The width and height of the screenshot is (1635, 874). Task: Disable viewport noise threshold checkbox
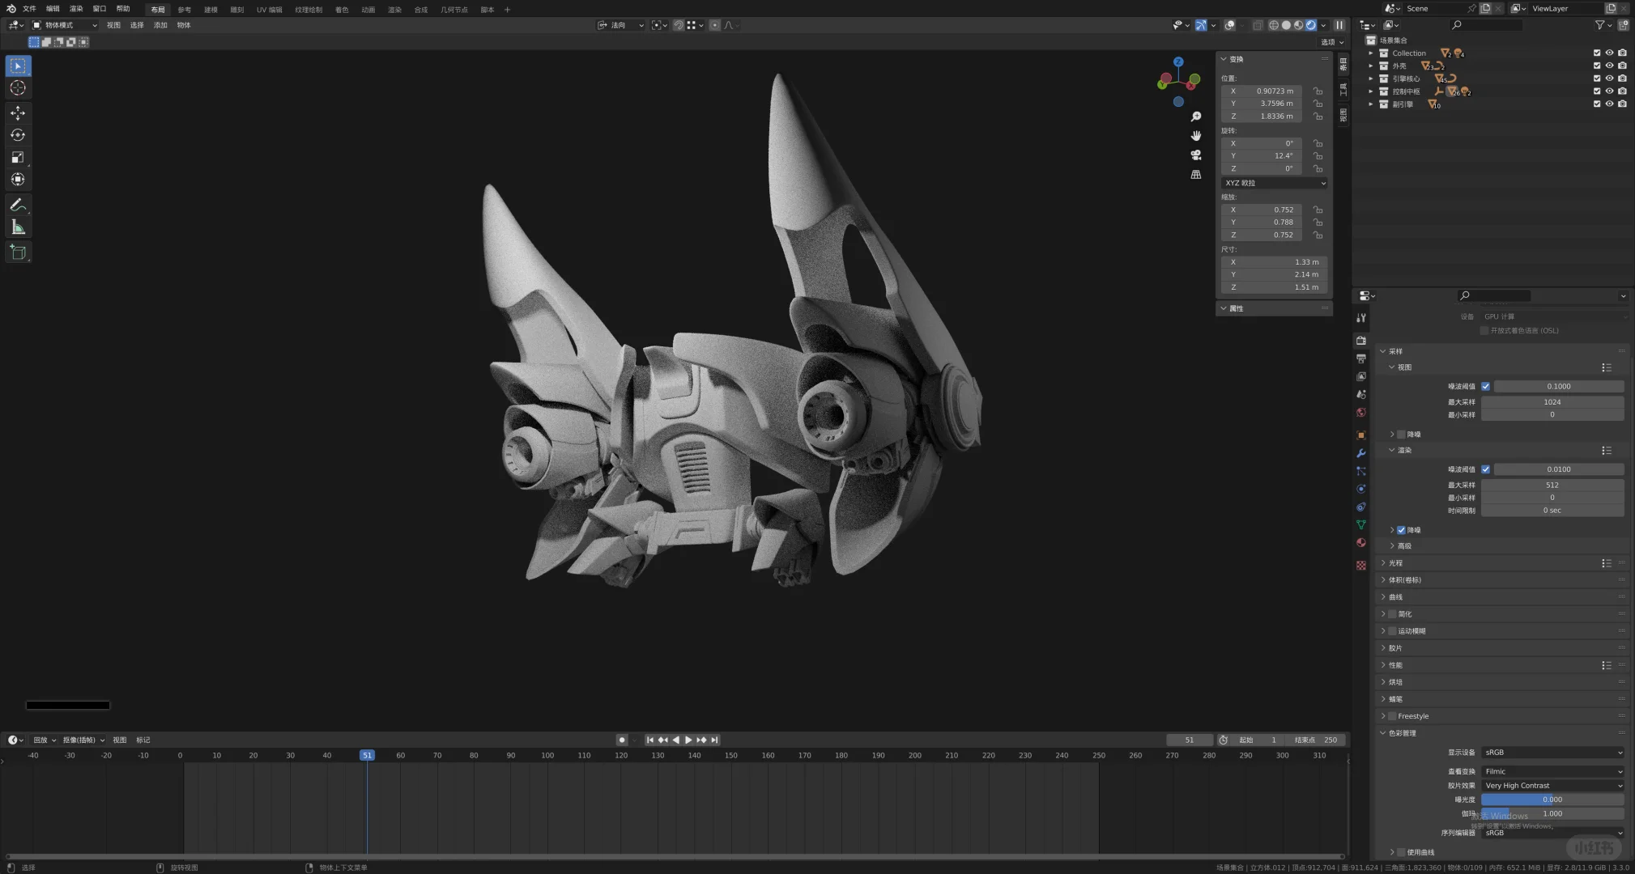pyautogui.click(x=1485, y=386)
